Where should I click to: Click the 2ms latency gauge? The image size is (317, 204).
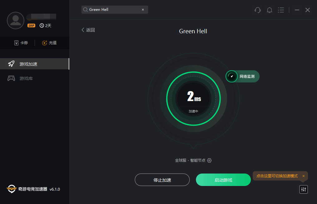tap(193, 99)
